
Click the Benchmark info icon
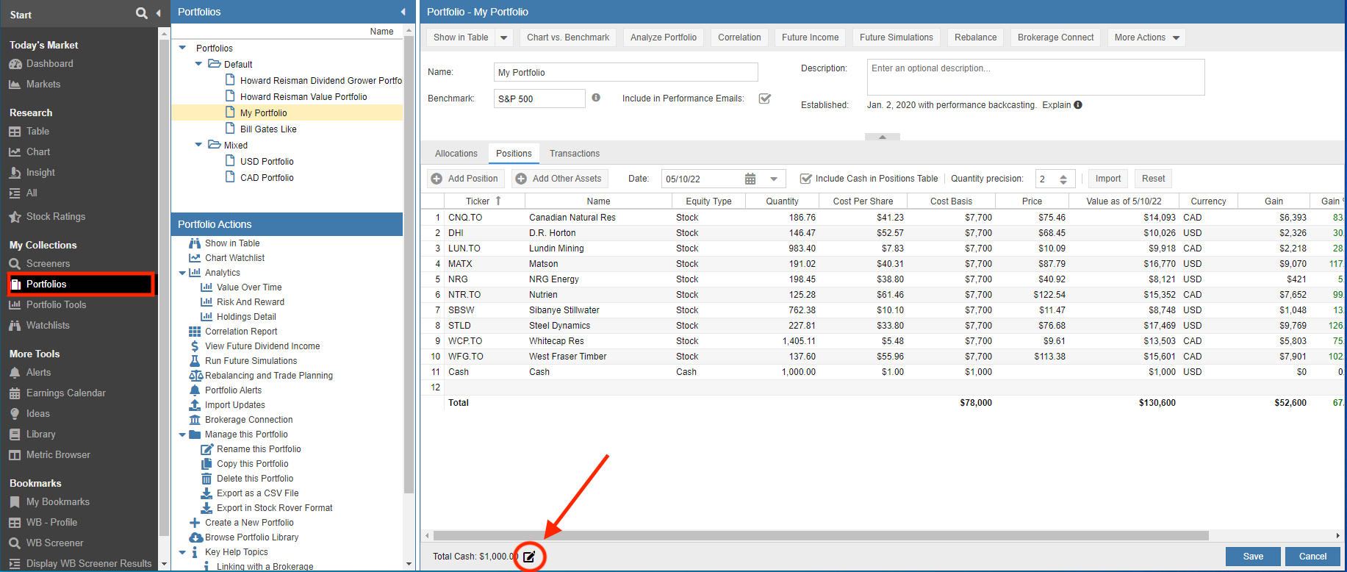596,98
